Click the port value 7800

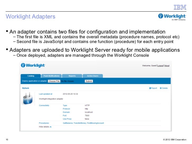pyautogui.click(x=87, y=116)
